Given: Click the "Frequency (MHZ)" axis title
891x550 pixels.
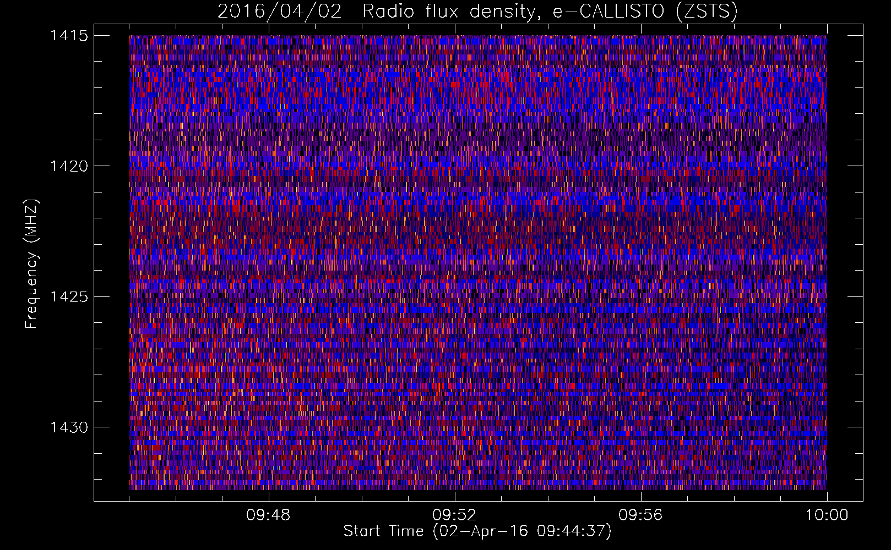Looking at the screenshot, I should coord(31,264).
